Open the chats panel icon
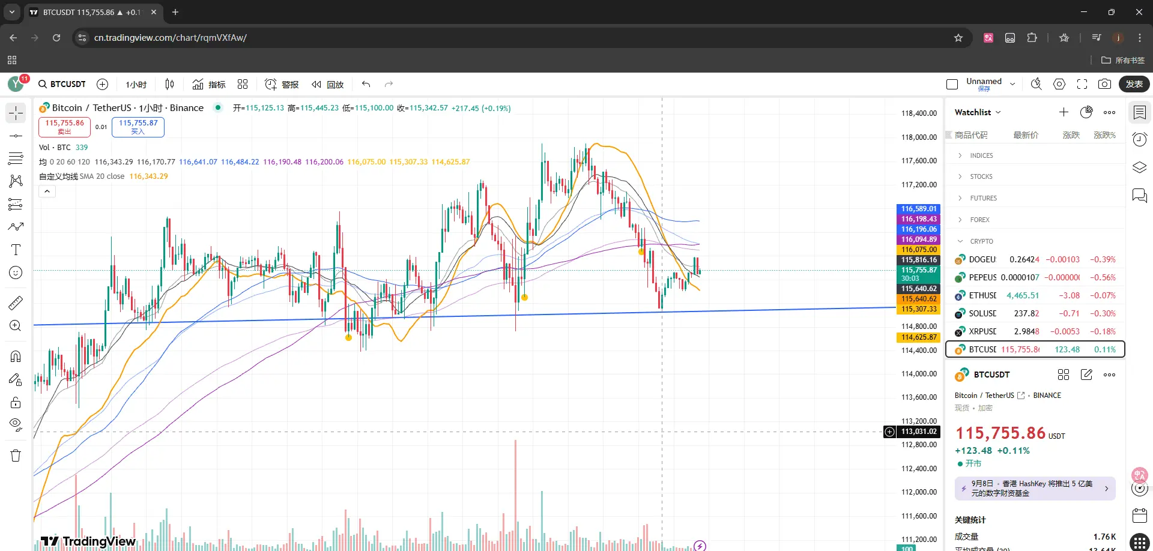Viewport: 1153px width, 551px height. tap(1139, 195)
